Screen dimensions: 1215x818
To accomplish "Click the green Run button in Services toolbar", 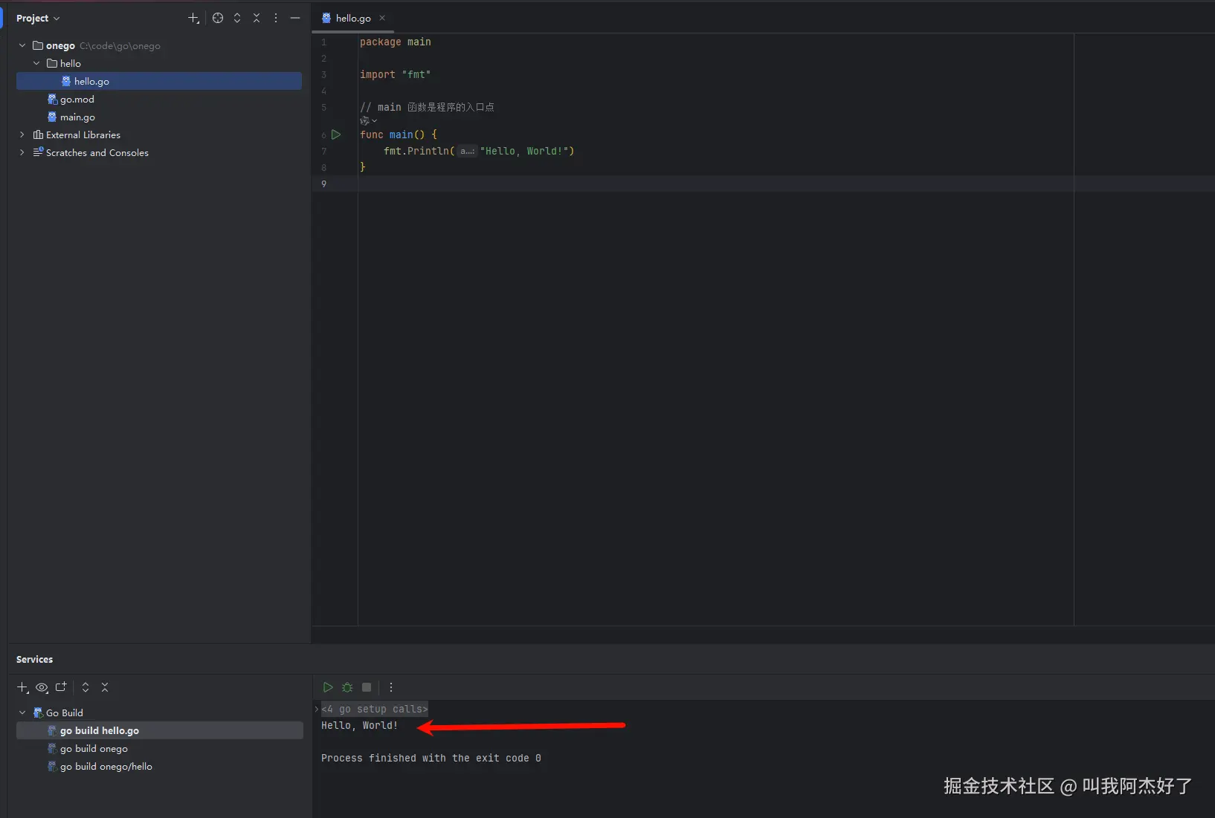I will (x=328, y=687).
